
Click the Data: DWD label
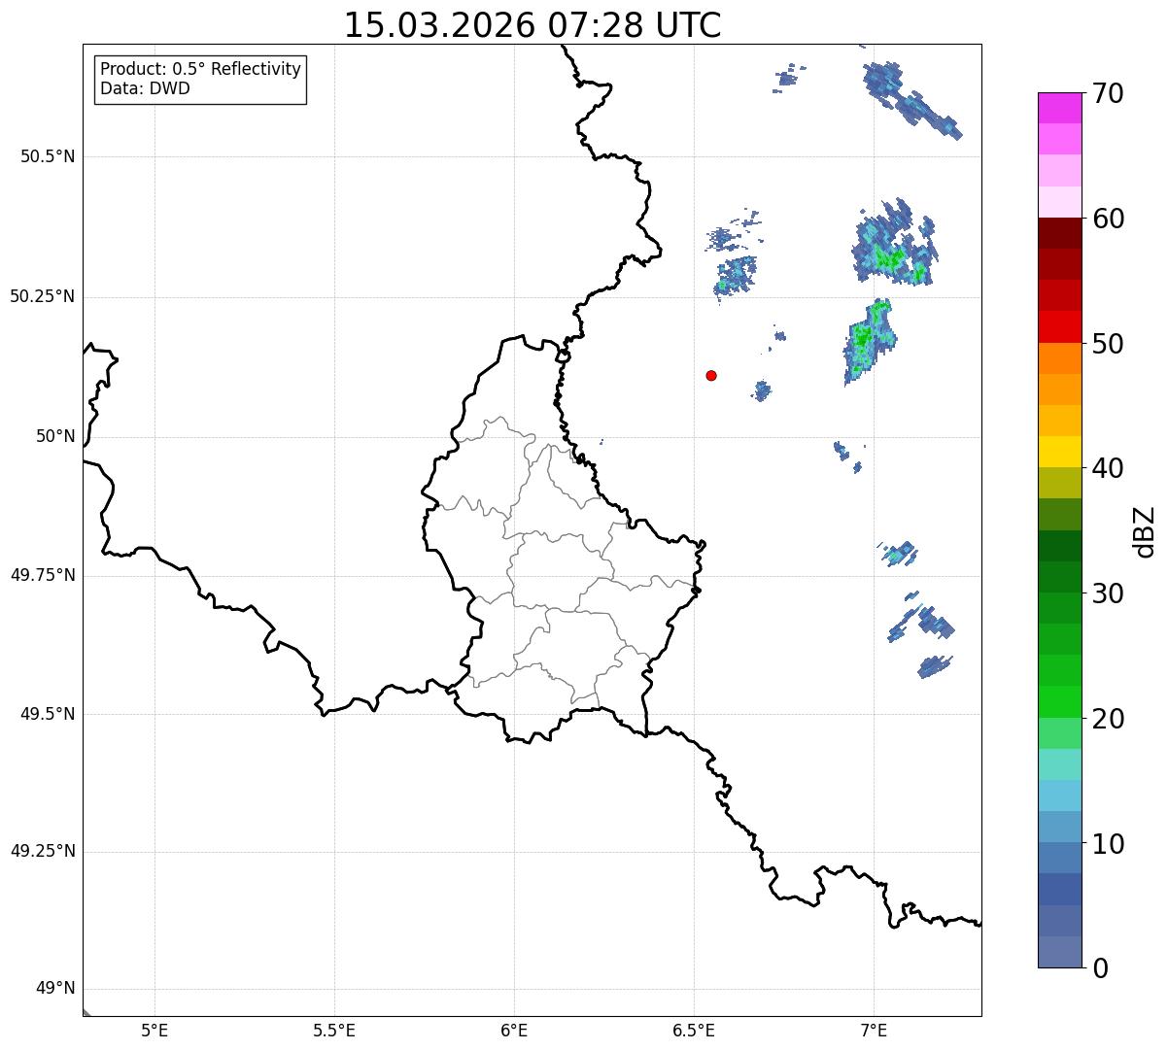coord(145,89)
